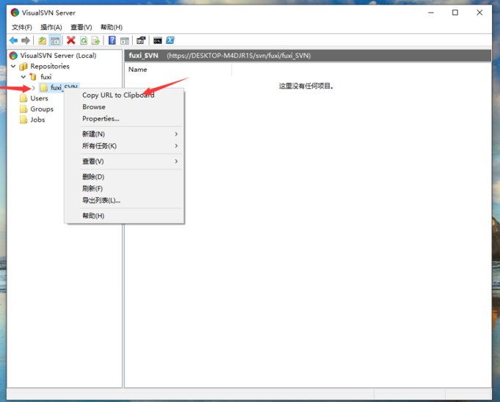
Task: Open the 文件(F) menu
Action: (22, 27)
